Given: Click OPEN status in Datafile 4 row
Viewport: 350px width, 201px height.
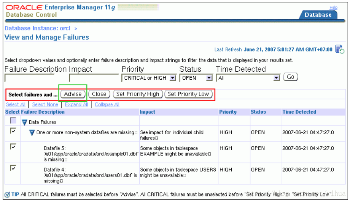Looking at the screenshot, I should [x=258, y=170].
